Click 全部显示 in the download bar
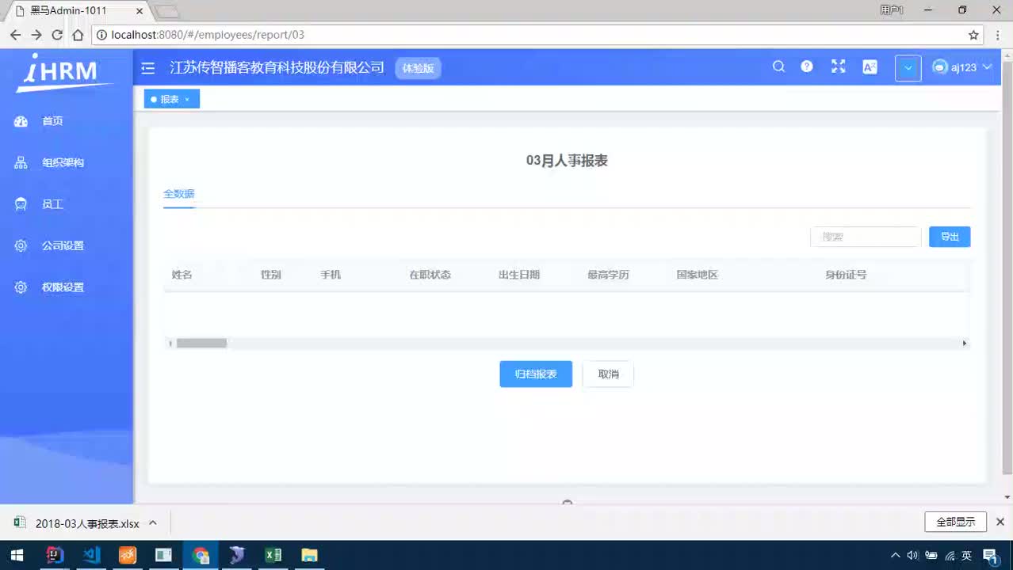Screen dimensions: 1013x570 [x=955, y=522]
